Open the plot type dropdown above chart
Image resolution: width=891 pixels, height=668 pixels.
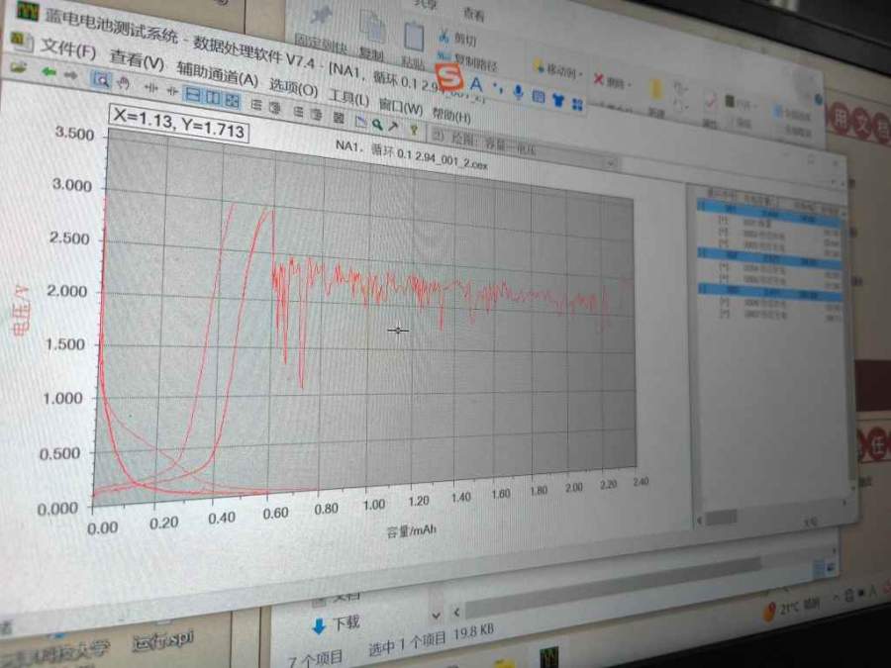tap(611, 161)
